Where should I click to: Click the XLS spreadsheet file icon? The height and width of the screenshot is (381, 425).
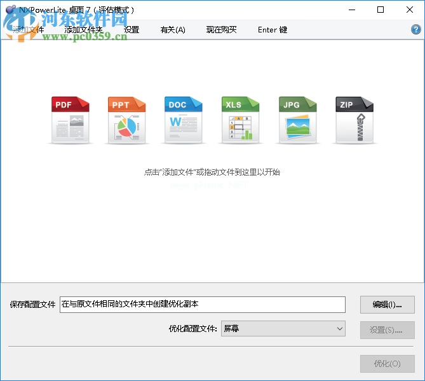(240, 120)
